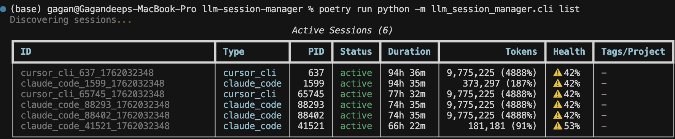Click the 'Discovering sessions...' line
The width and height of the screenshot is (675, 139).
point(71,20)
